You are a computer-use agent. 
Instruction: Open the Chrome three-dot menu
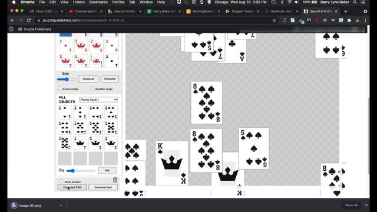[365, 21]
